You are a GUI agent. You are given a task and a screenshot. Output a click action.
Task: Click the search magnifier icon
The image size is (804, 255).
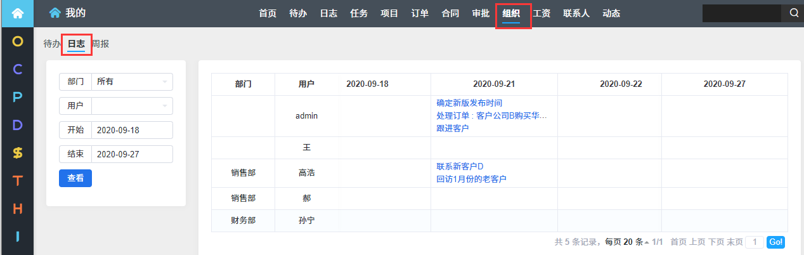coord(793,13)
